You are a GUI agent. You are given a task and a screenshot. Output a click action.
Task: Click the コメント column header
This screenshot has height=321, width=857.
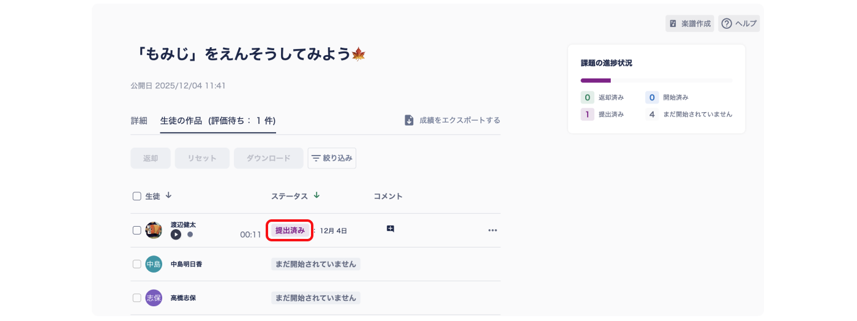coord(388,196)
